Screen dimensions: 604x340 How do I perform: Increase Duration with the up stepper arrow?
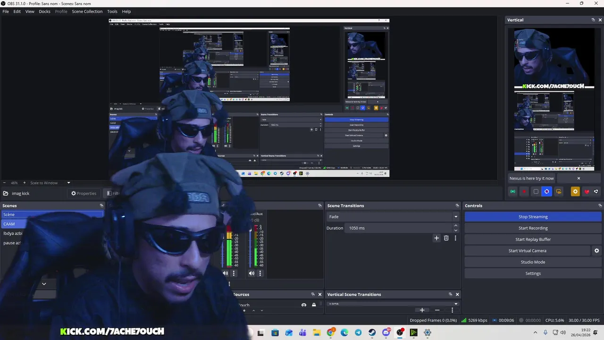click(x=455, y=226)
